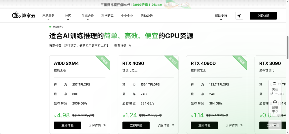Click chevron beside 算力服务 breadcrumb

tap(63, 27)
